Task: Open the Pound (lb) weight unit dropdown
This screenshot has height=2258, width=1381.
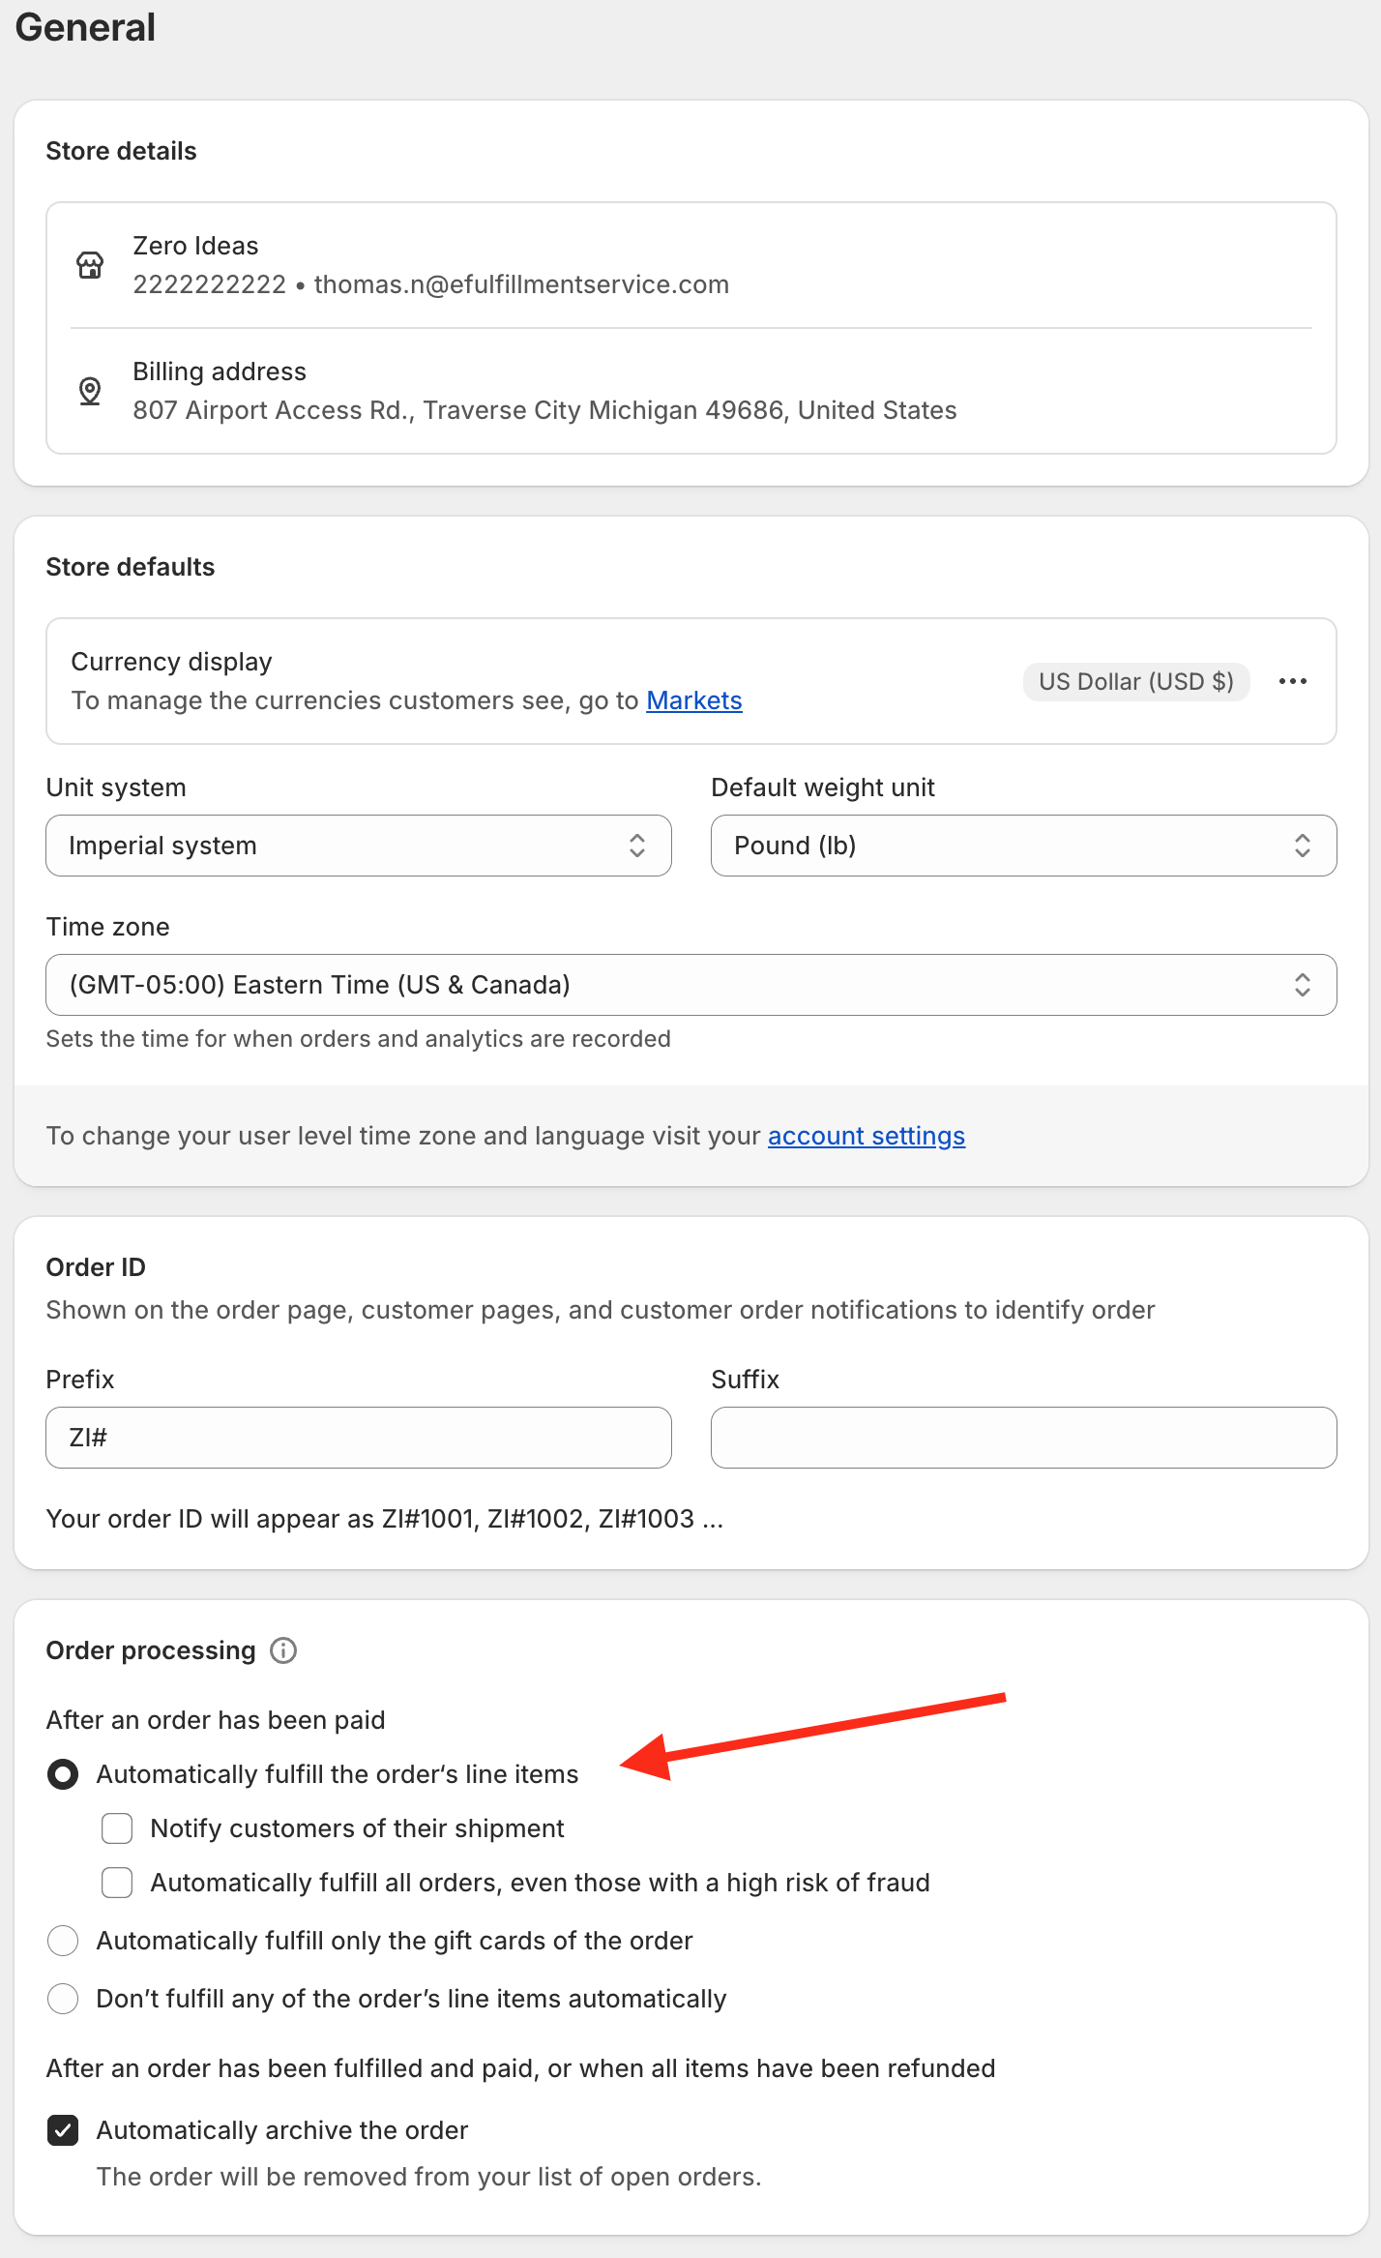Action: [x=1024, y=846]
